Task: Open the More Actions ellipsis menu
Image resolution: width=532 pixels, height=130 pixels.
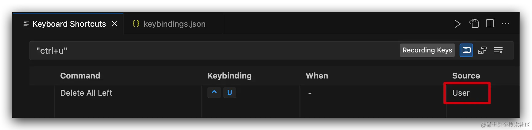Action: 506,24
